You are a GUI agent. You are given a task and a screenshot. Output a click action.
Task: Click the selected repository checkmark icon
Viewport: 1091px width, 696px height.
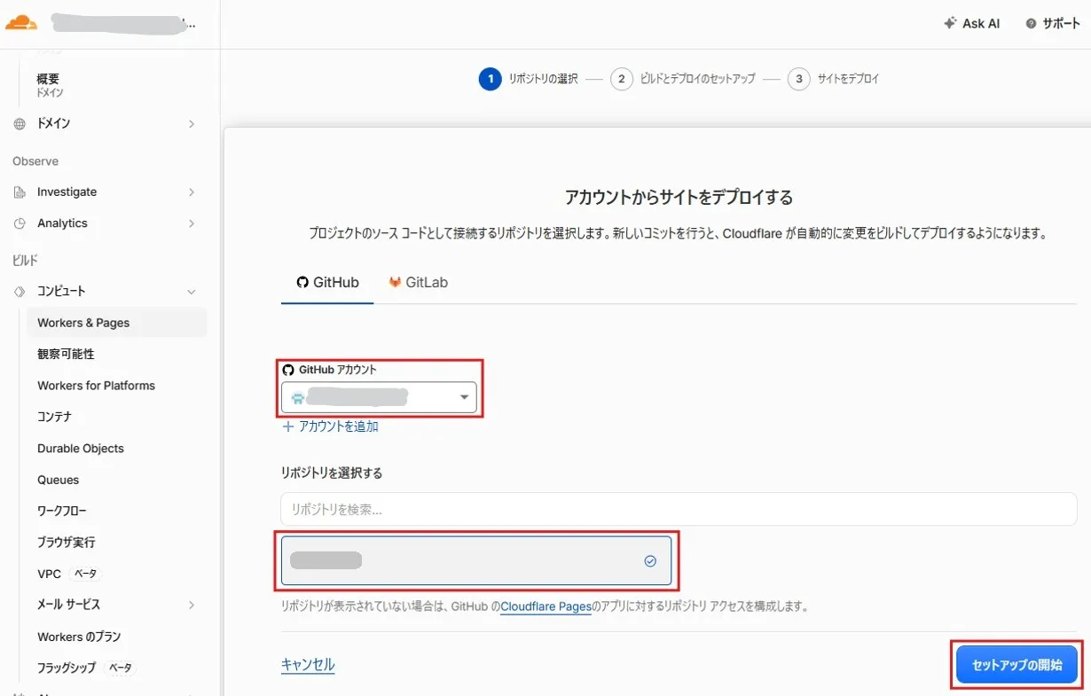(650, 560)
